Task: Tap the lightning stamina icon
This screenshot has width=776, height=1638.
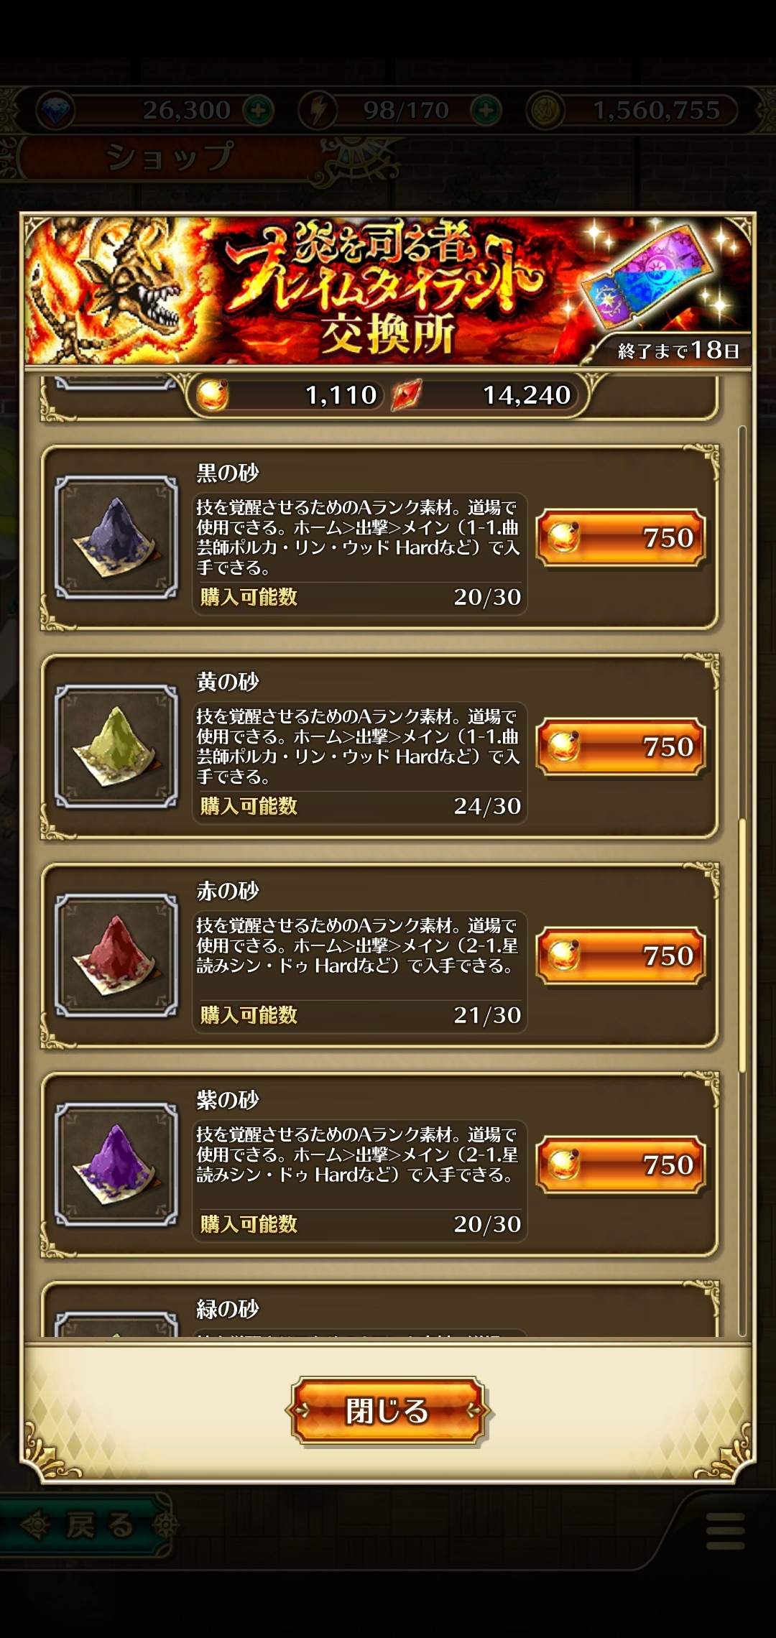Action: pyautogui.click(x=318, y=111)
